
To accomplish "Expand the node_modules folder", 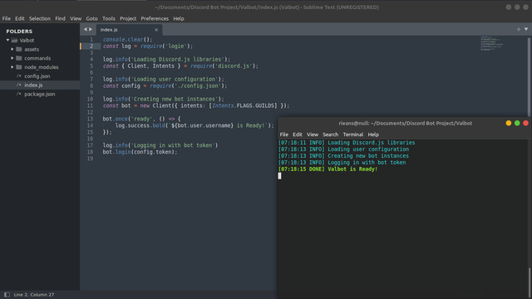I will point(12,67).
